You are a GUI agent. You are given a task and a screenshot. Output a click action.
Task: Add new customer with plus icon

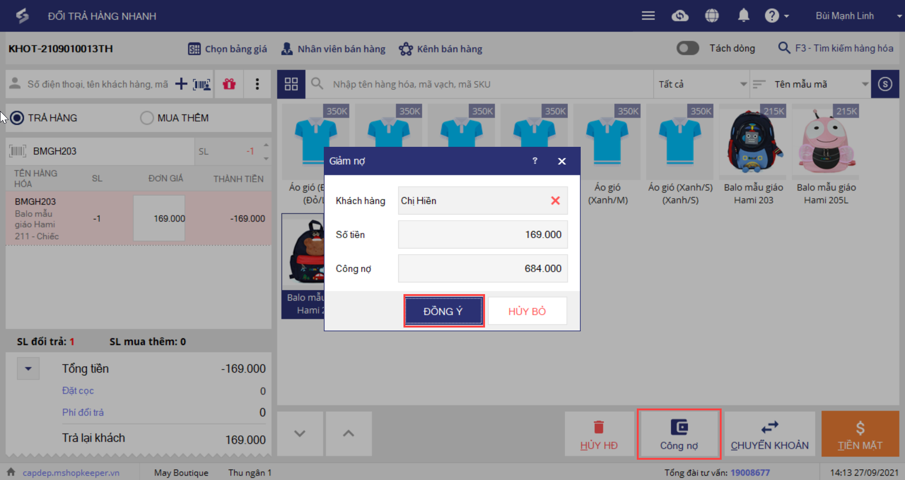(x=181, y=84)
